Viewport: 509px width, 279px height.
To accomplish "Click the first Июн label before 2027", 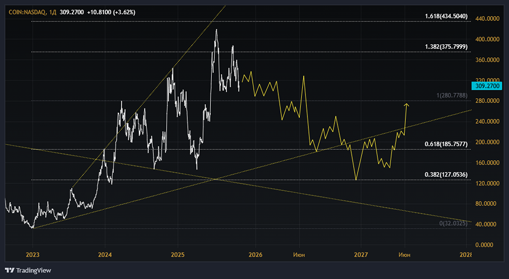I will point(299,255).
